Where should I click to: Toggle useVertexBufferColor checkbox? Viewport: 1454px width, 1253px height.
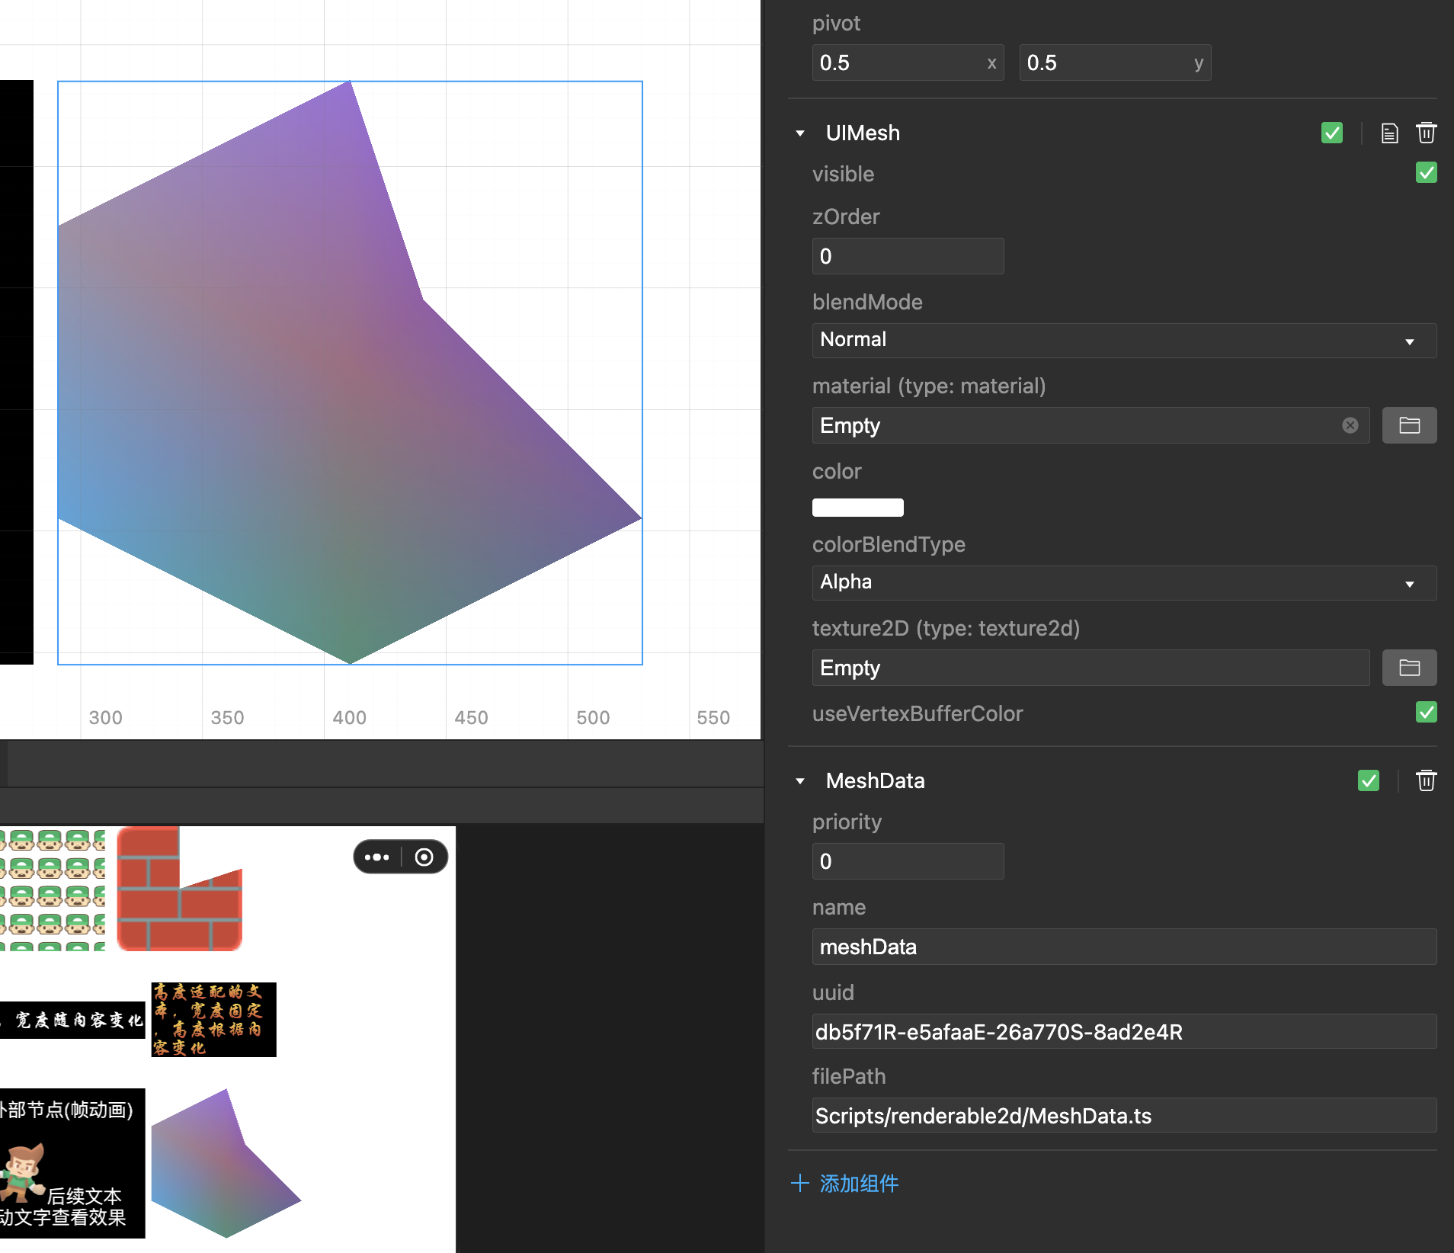coord(1426,713)
